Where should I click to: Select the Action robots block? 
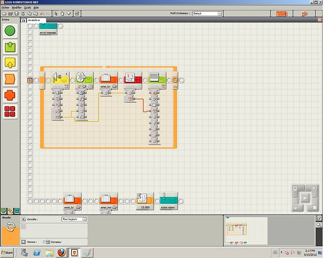[x=168, y=199]
